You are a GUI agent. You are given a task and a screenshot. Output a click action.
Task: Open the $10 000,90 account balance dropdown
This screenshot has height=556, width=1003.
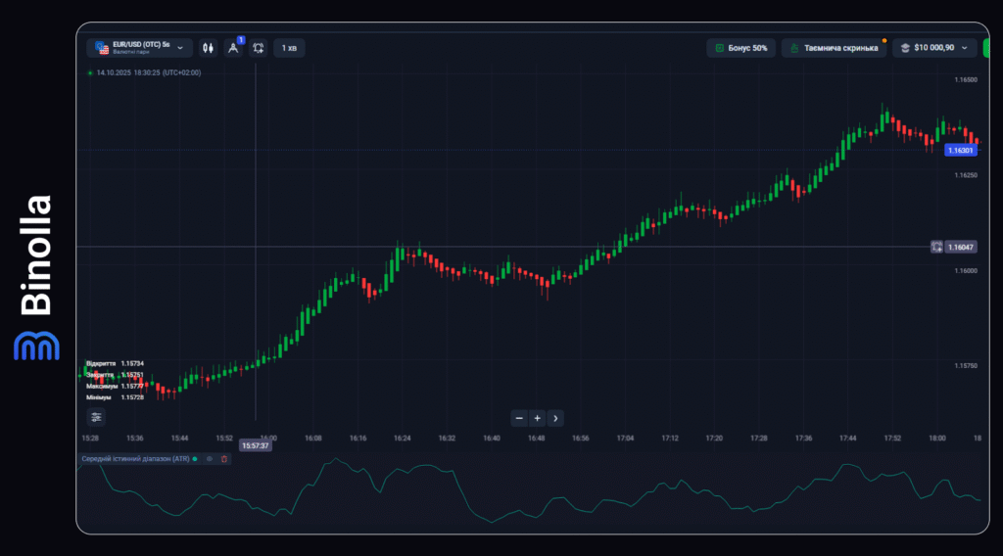click(x=933, y=47)
